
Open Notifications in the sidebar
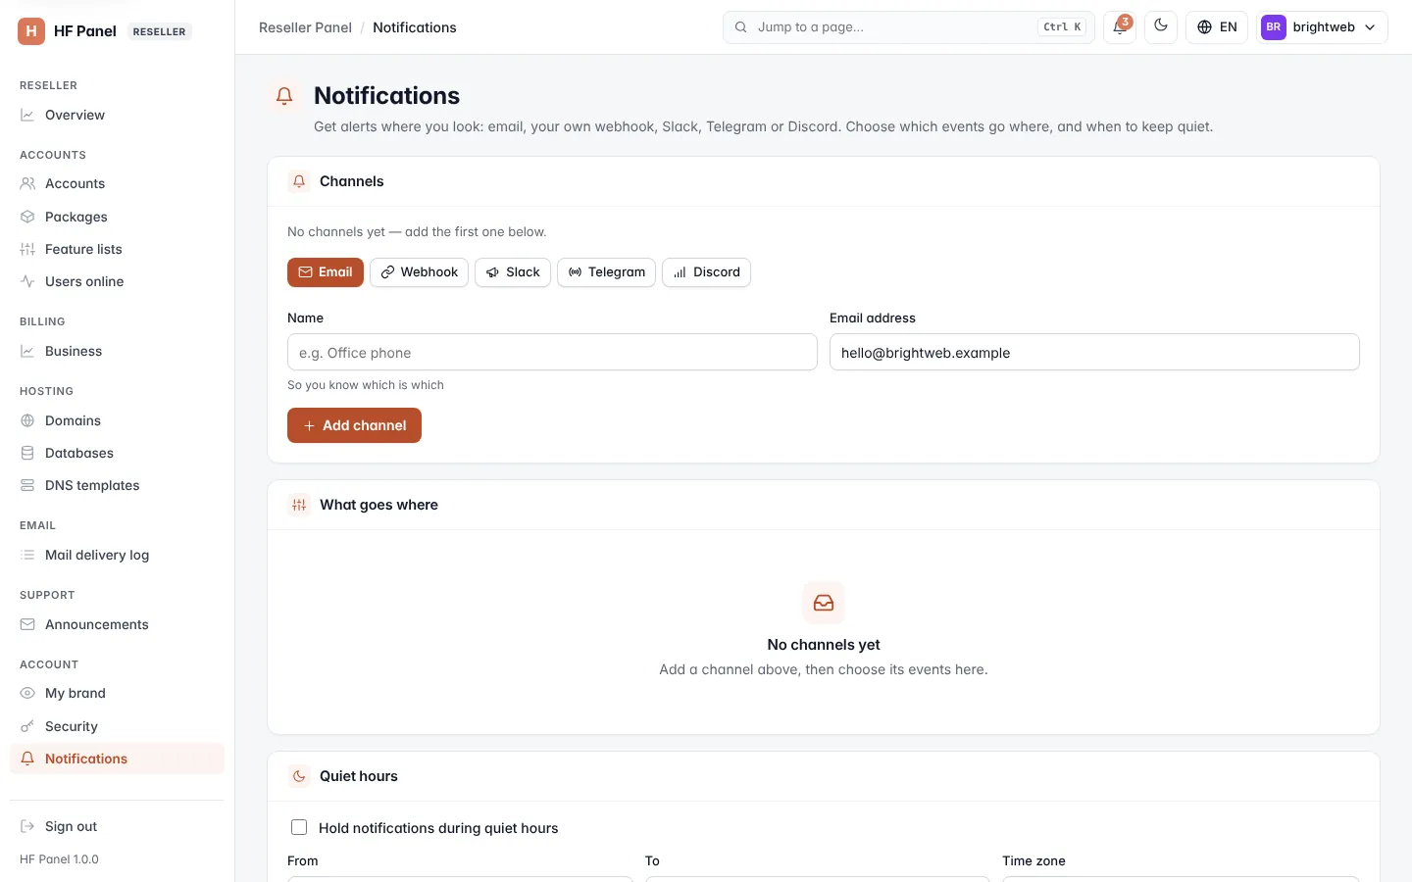coord(117,759)
